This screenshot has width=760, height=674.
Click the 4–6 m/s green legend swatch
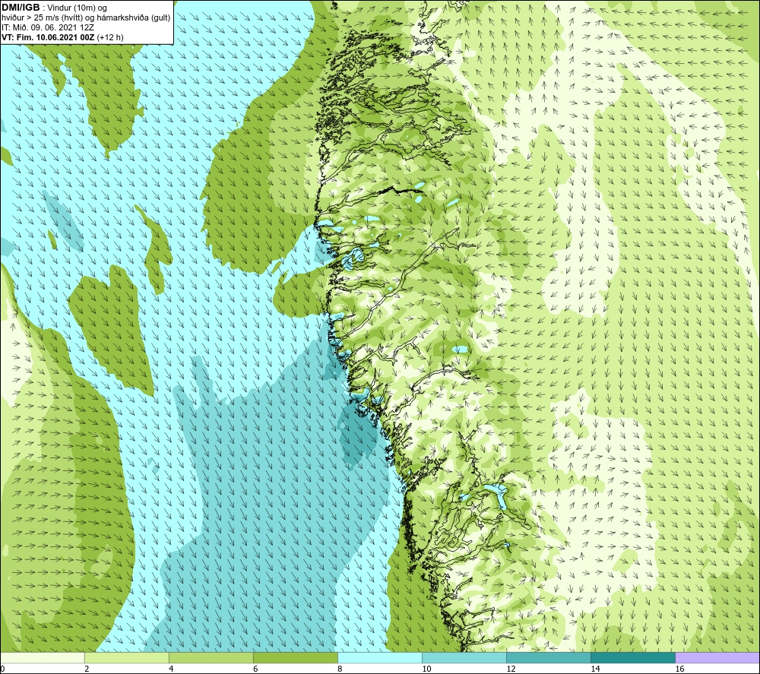(x=211, y=657)
